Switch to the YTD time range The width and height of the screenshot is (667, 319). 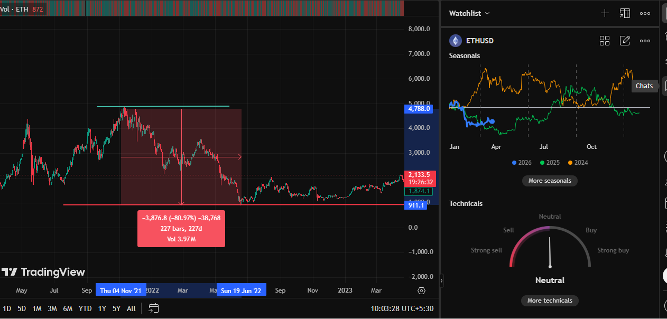tap(85, 308)
